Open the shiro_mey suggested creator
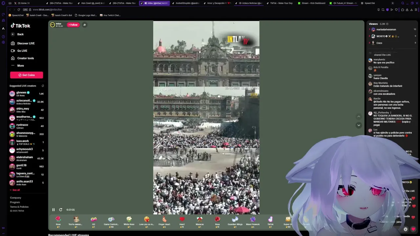 tap(27, 110)
